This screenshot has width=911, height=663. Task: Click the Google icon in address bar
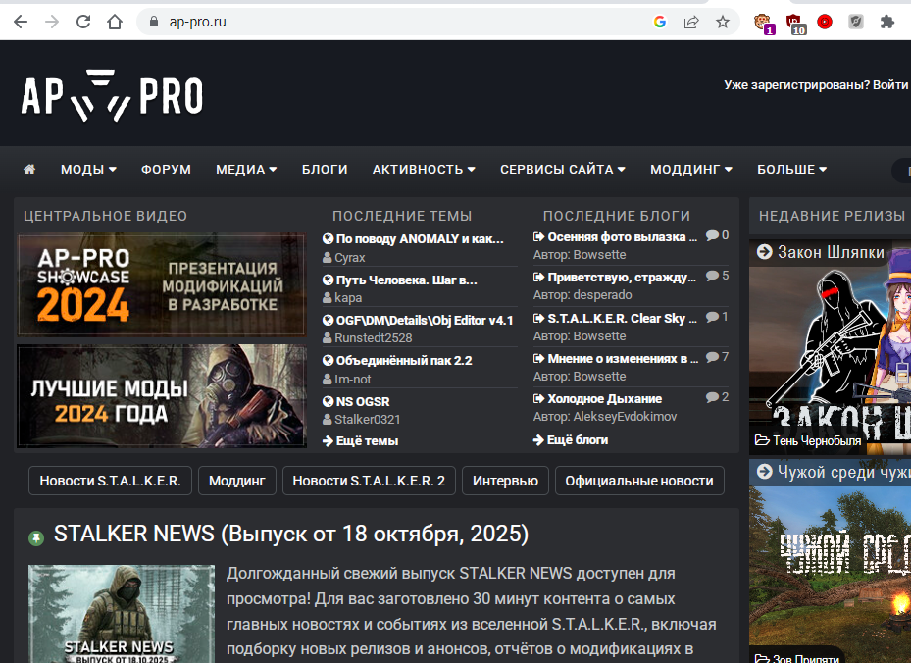click(659, 23)
